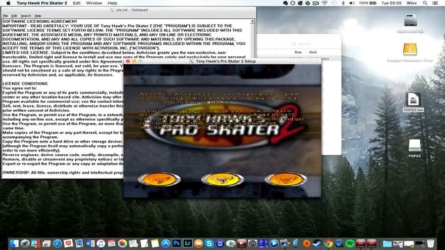The width and height of the screenshot is (445, 250).
Task: Click the Bluetooth icon in the menu bar
Action: tap(343, 3)
